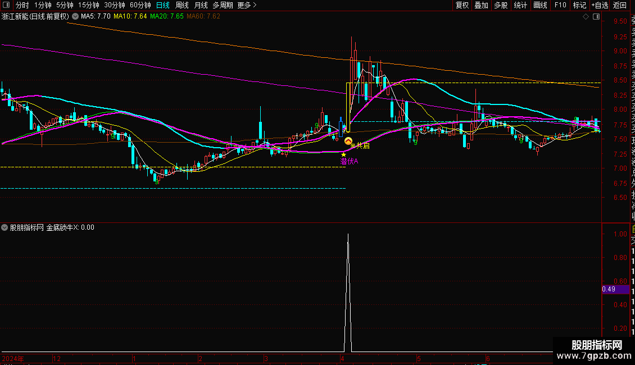The height and width of the screenshot is (365, 635).
Task: Open the 多股 multi-stock view
Action: click(501, 5)
